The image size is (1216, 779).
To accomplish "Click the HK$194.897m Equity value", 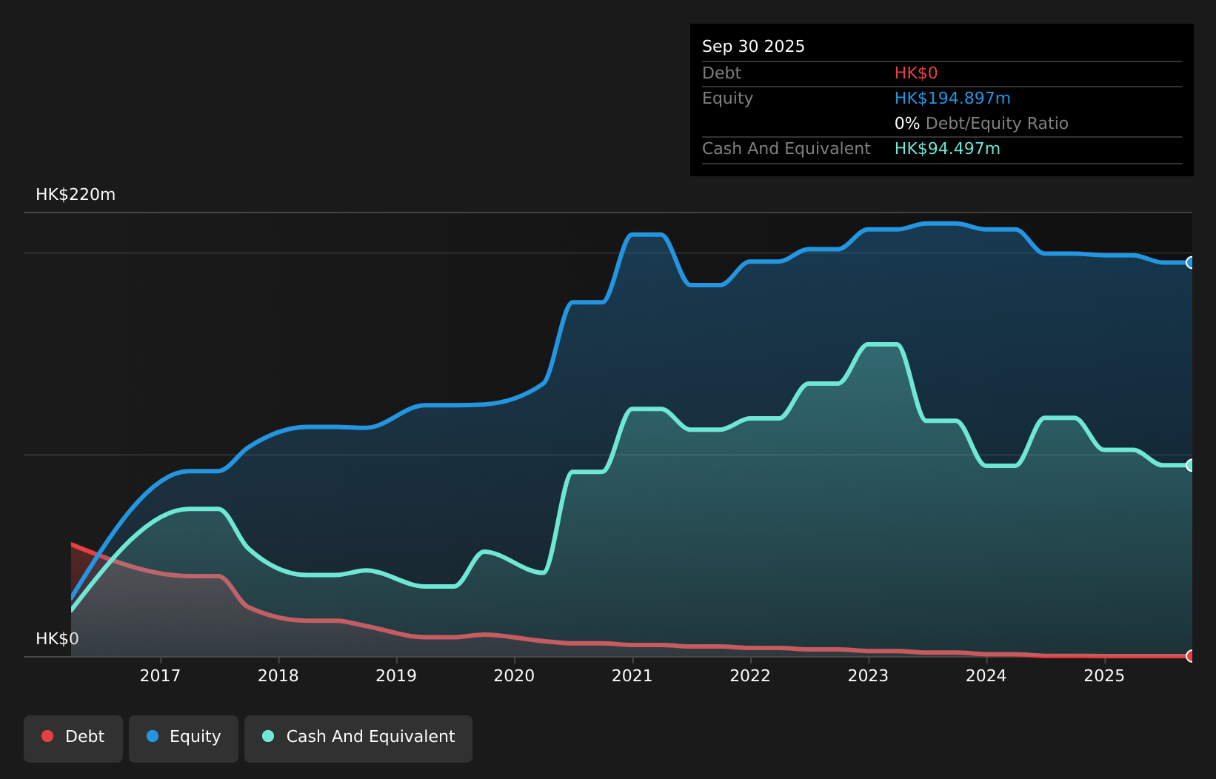I will (952, 98).
